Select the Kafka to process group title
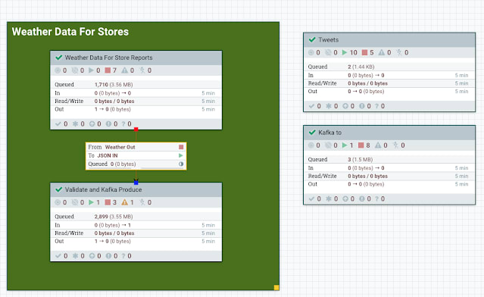 pos(329,133)
